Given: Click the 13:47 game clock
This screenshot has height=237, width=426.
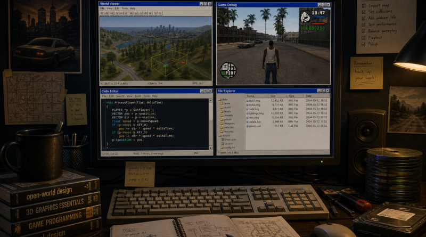Looking at the screenshot, I should click(x=318, y=12).
